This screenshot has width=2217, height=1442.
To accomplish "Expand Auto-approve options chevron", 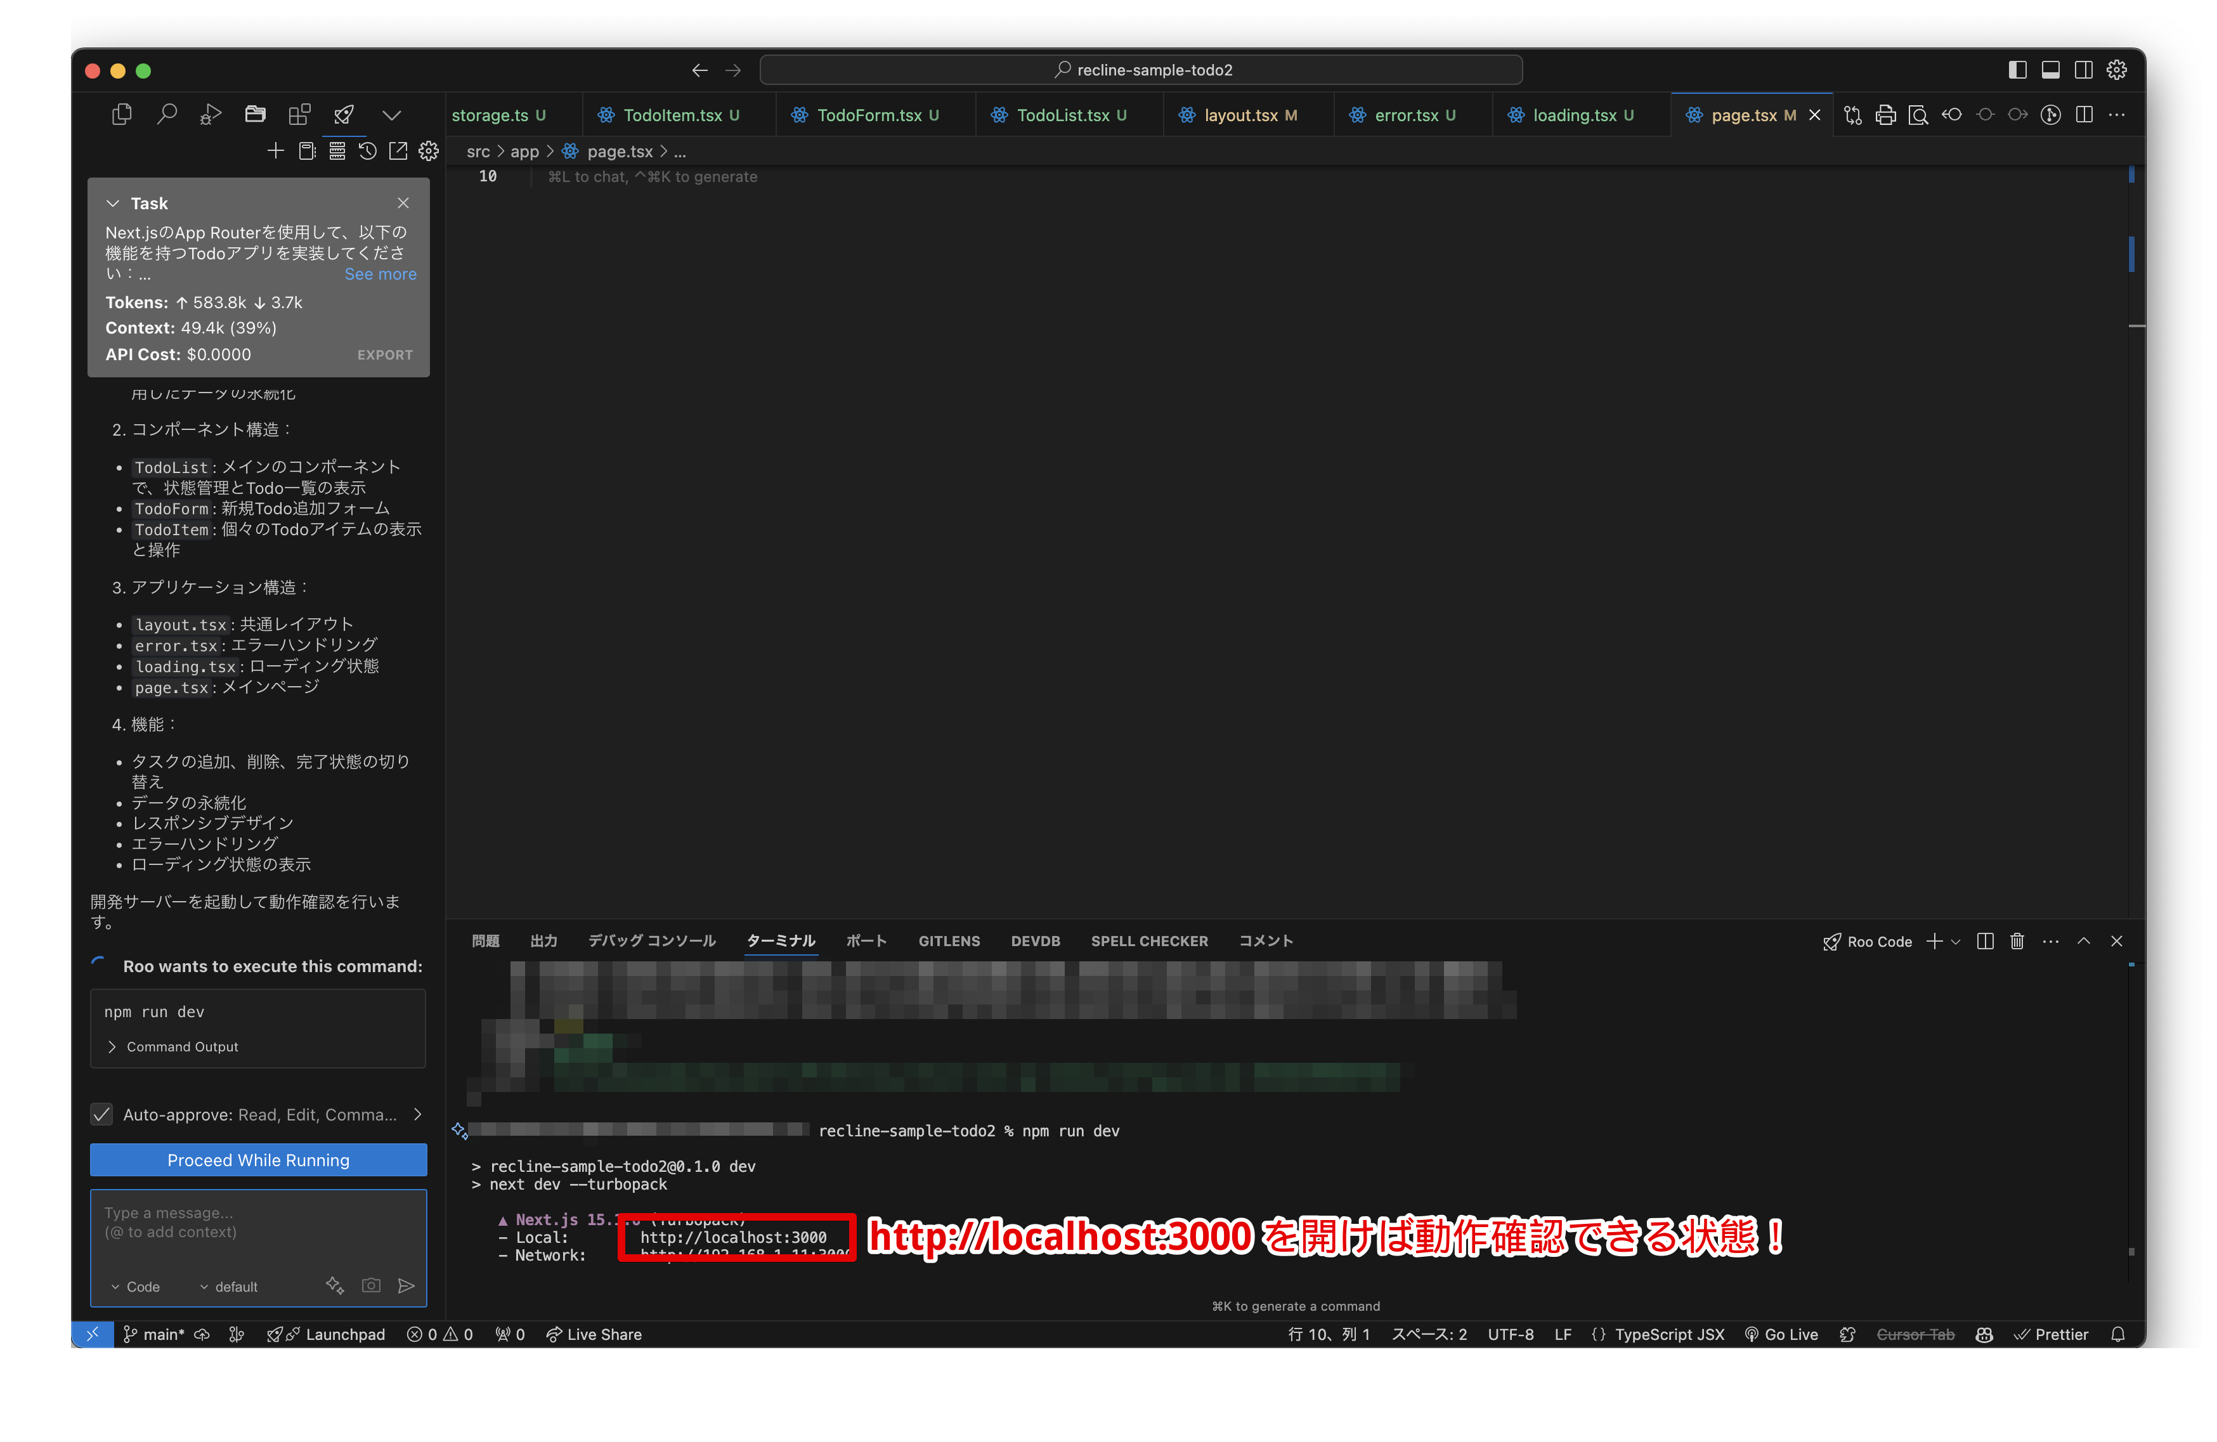I will click(417, 1114).
